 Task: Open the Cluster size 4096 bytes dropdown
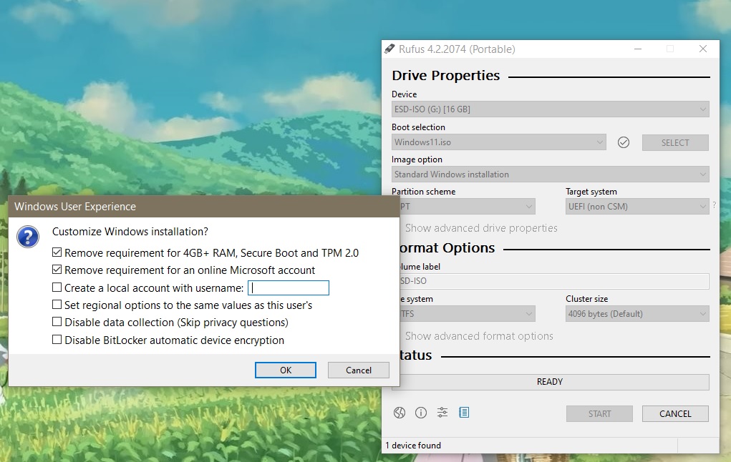tap(637, 314)
